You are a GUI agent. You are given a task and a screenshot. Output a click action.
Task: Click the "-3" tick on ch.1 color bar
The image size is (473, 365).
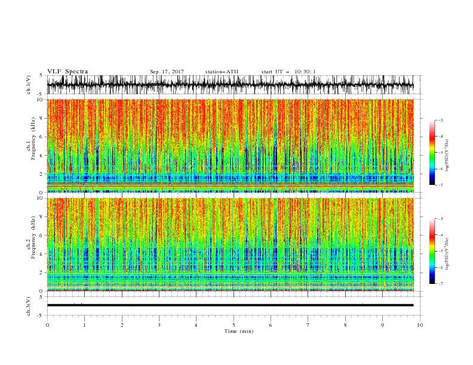(441, 120)
